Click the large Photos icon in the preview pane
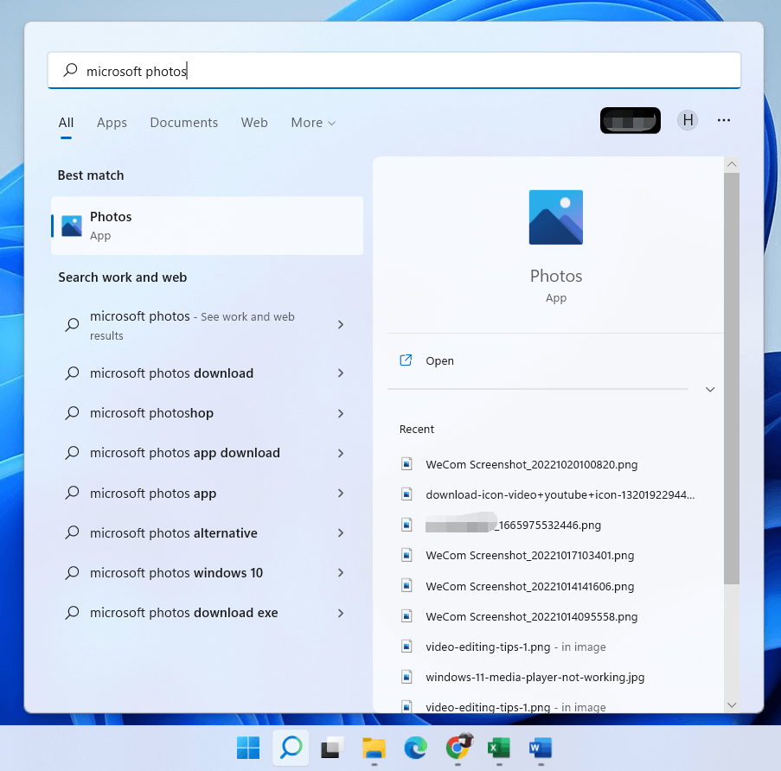781x771 pixels. click(556, 217)
